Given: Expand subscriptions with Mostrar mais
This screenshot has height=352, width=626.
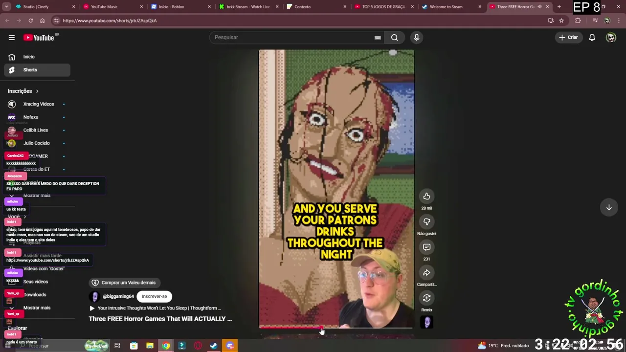Looking at the screenshot, I should (37, 195).
